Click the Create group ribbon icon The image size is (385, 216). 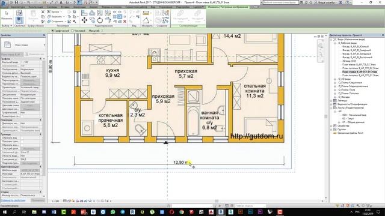(x=166, y=13)
